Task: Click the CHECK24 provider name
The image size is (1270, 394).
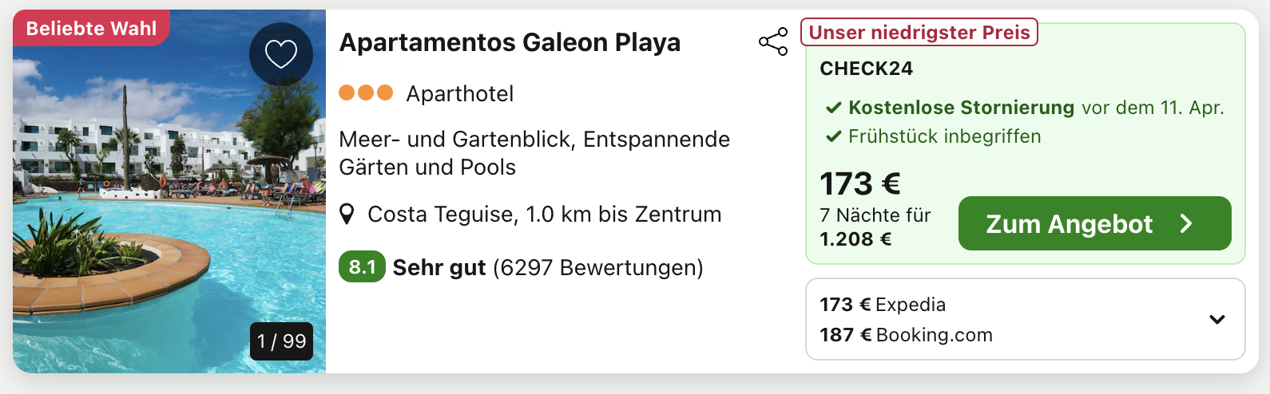Action: pos(866,69)
